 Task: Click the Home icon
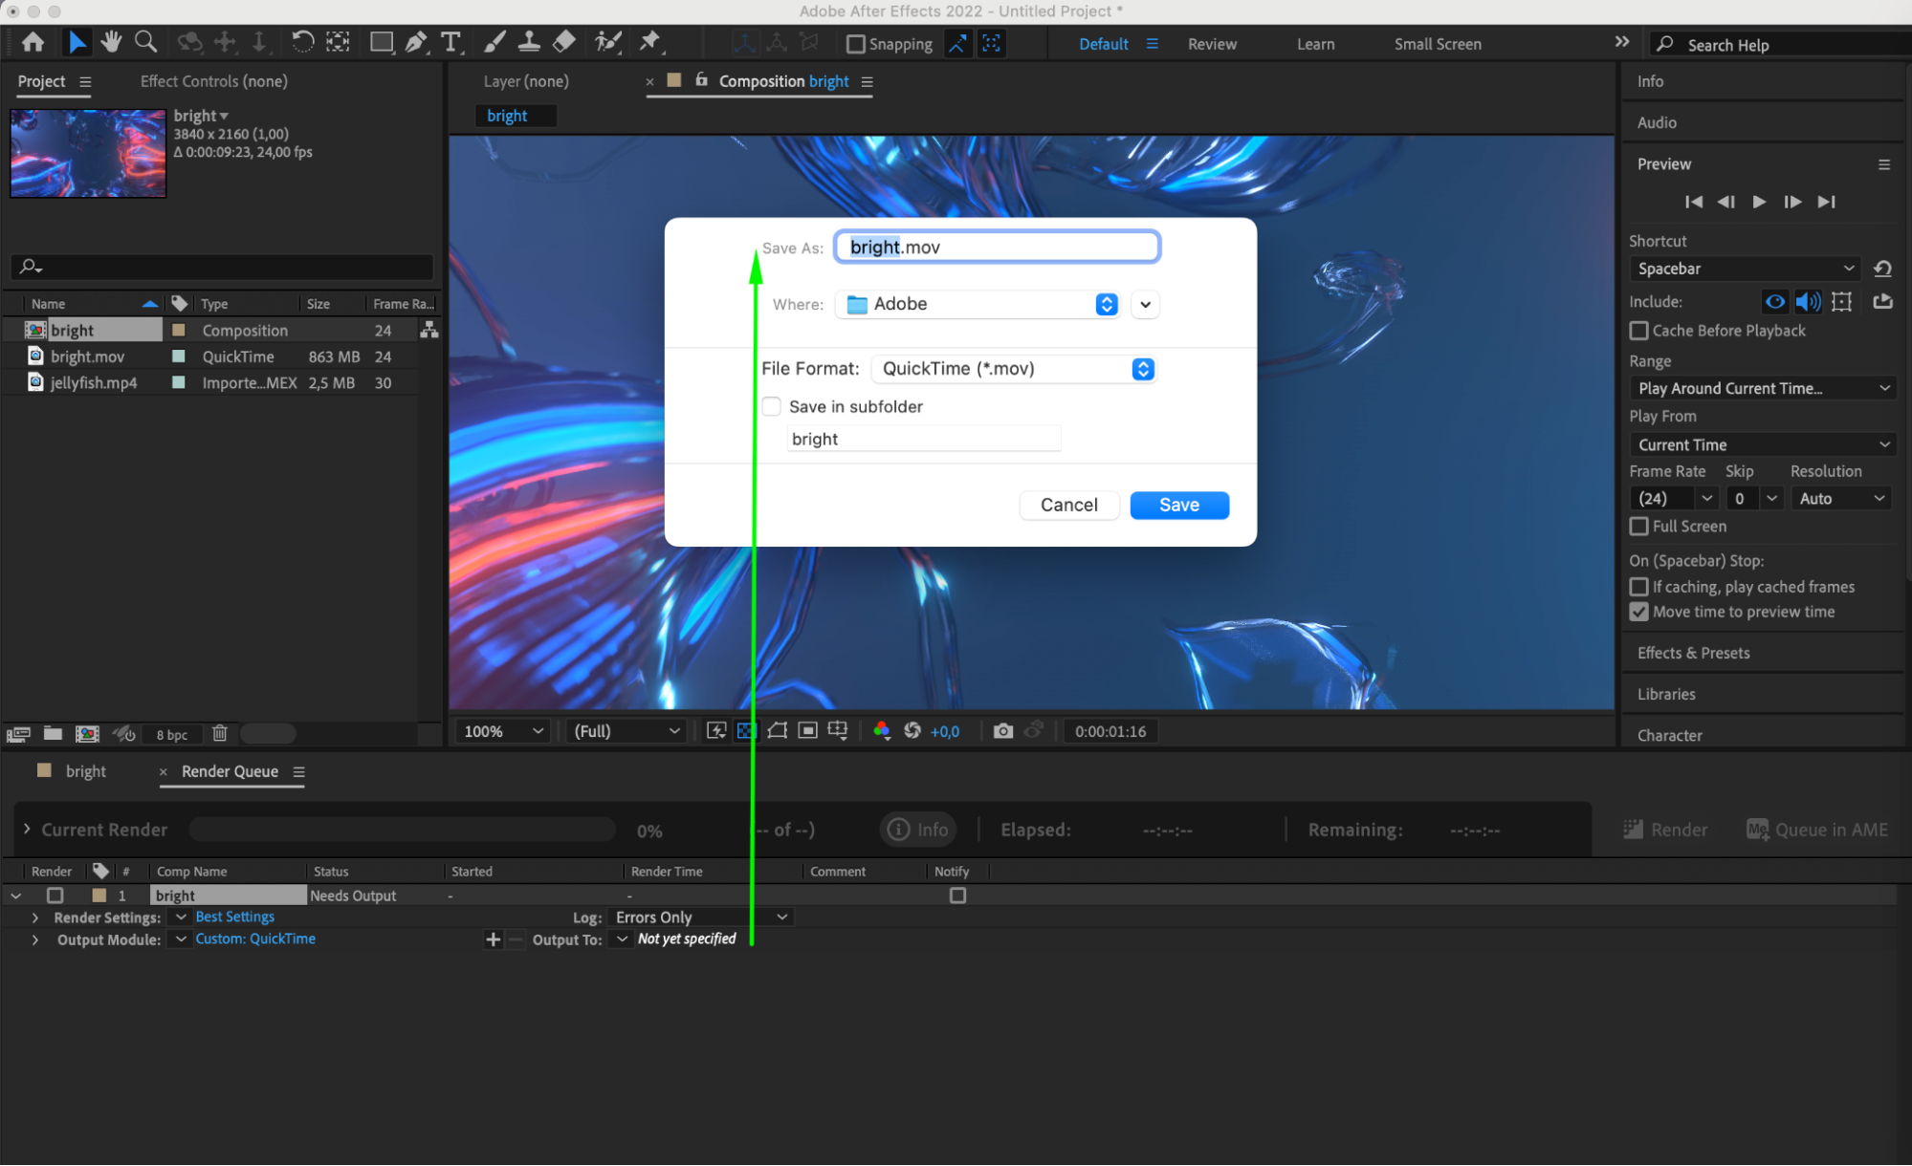(x=33, y=42)
